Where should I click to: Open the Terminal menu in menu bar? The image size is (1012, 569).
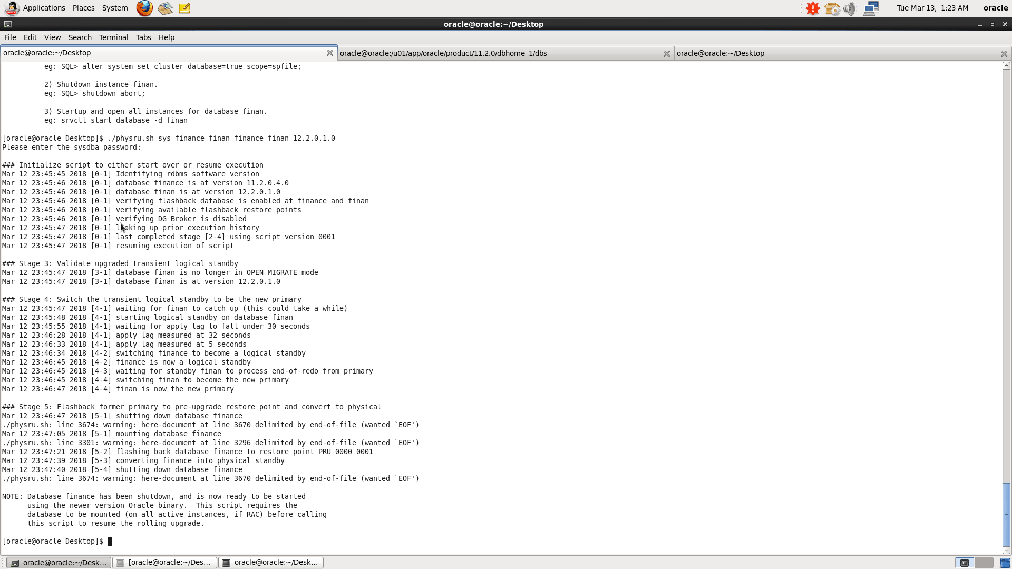pos(113,37)
